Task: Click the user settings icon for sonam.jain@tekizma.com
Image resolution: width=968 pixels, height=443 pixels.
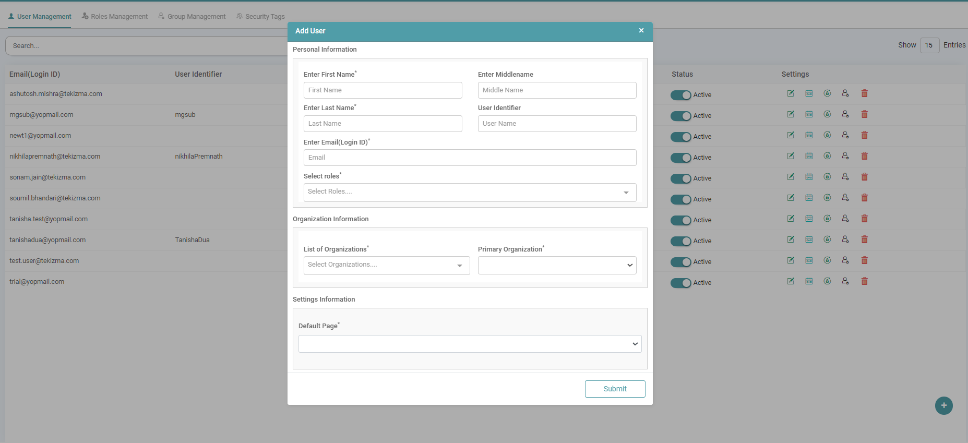Action: click(x=845, y=177)
